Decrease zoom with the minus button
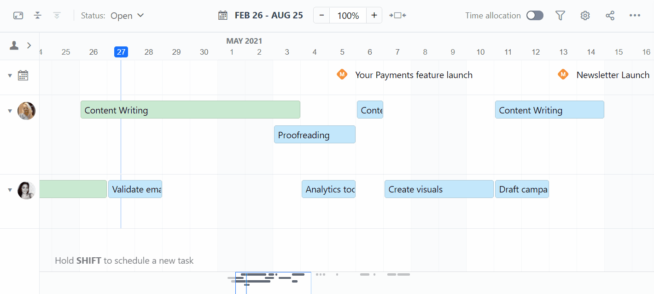Screen dimensions: 654x294 pyautogui.click(x=321, y=16)
